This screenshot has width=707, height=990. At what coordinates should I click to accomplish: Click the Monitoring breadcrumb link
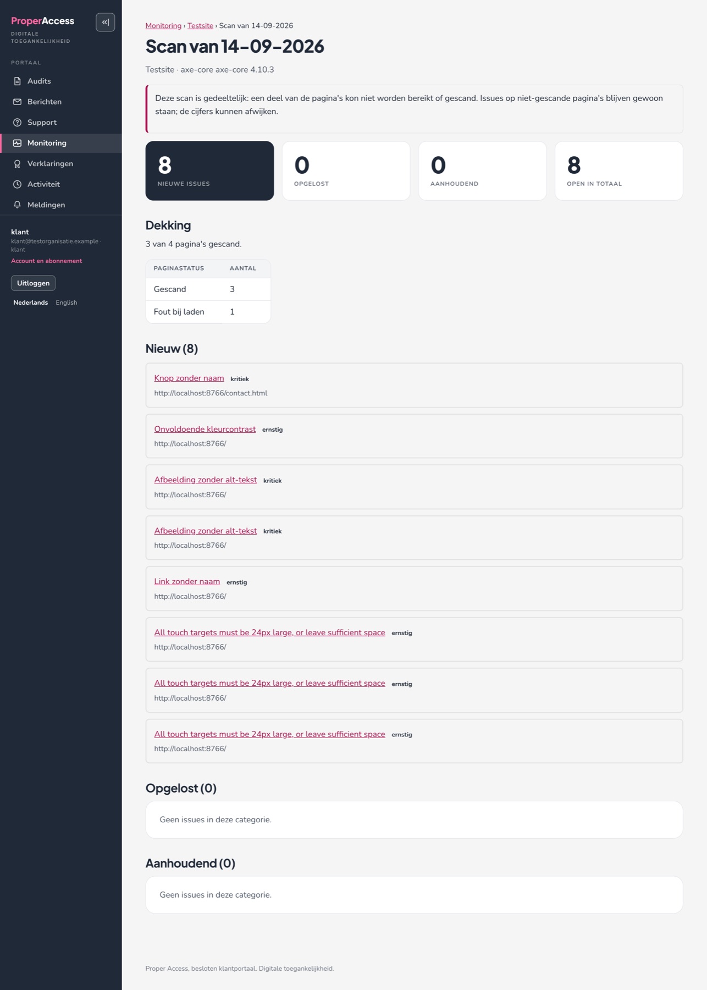pos(163,26)
